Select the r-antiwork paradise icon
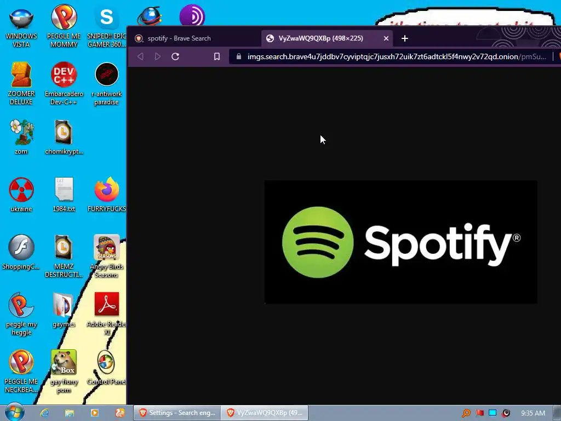561x421 pixels. tap(107, 84)
